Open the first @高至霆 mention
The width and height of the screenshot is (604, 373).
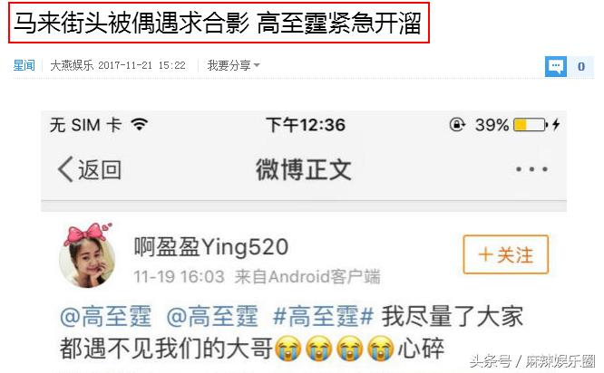click(x=106, y=317)
